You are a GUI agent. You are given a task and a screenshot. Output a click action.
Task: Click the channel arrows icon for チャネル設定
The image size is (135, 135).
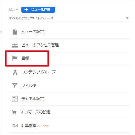tap(15, 99)
